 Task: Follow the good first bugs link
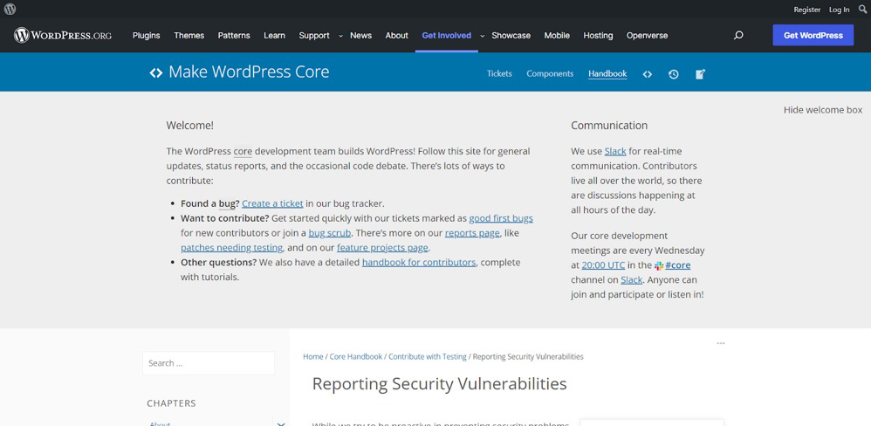click(501, 218)
